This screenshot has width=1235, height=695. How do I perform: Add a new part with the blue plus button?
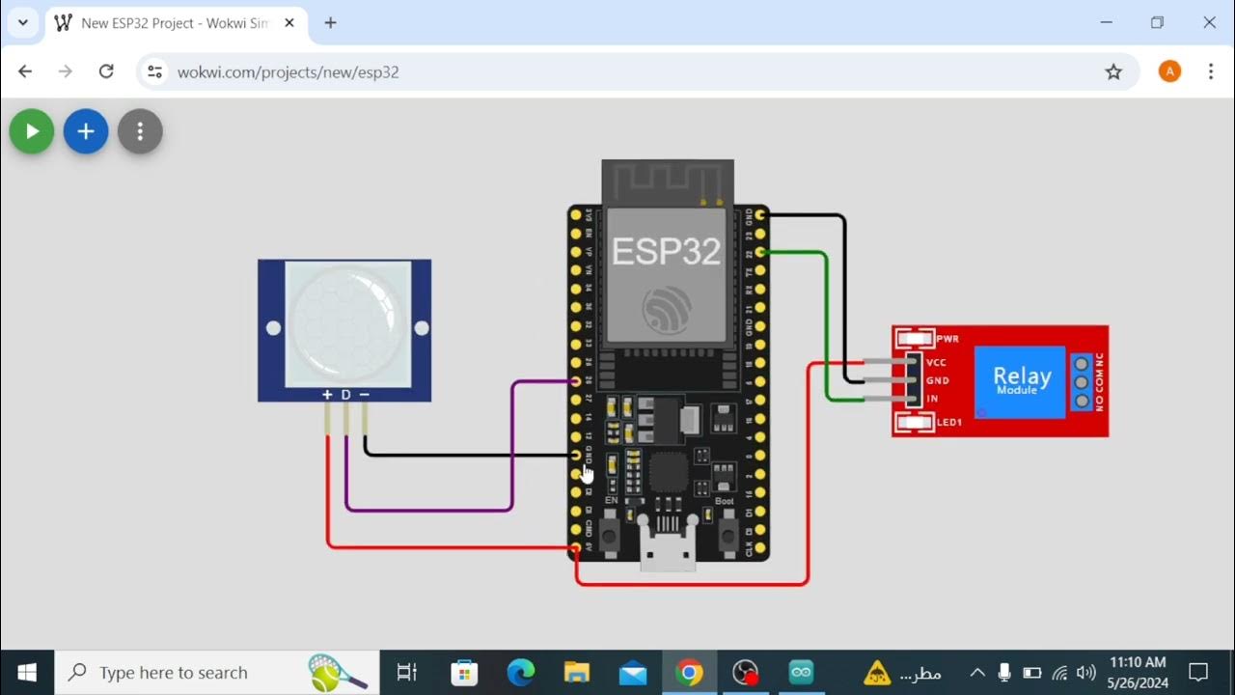pos(86,132)
